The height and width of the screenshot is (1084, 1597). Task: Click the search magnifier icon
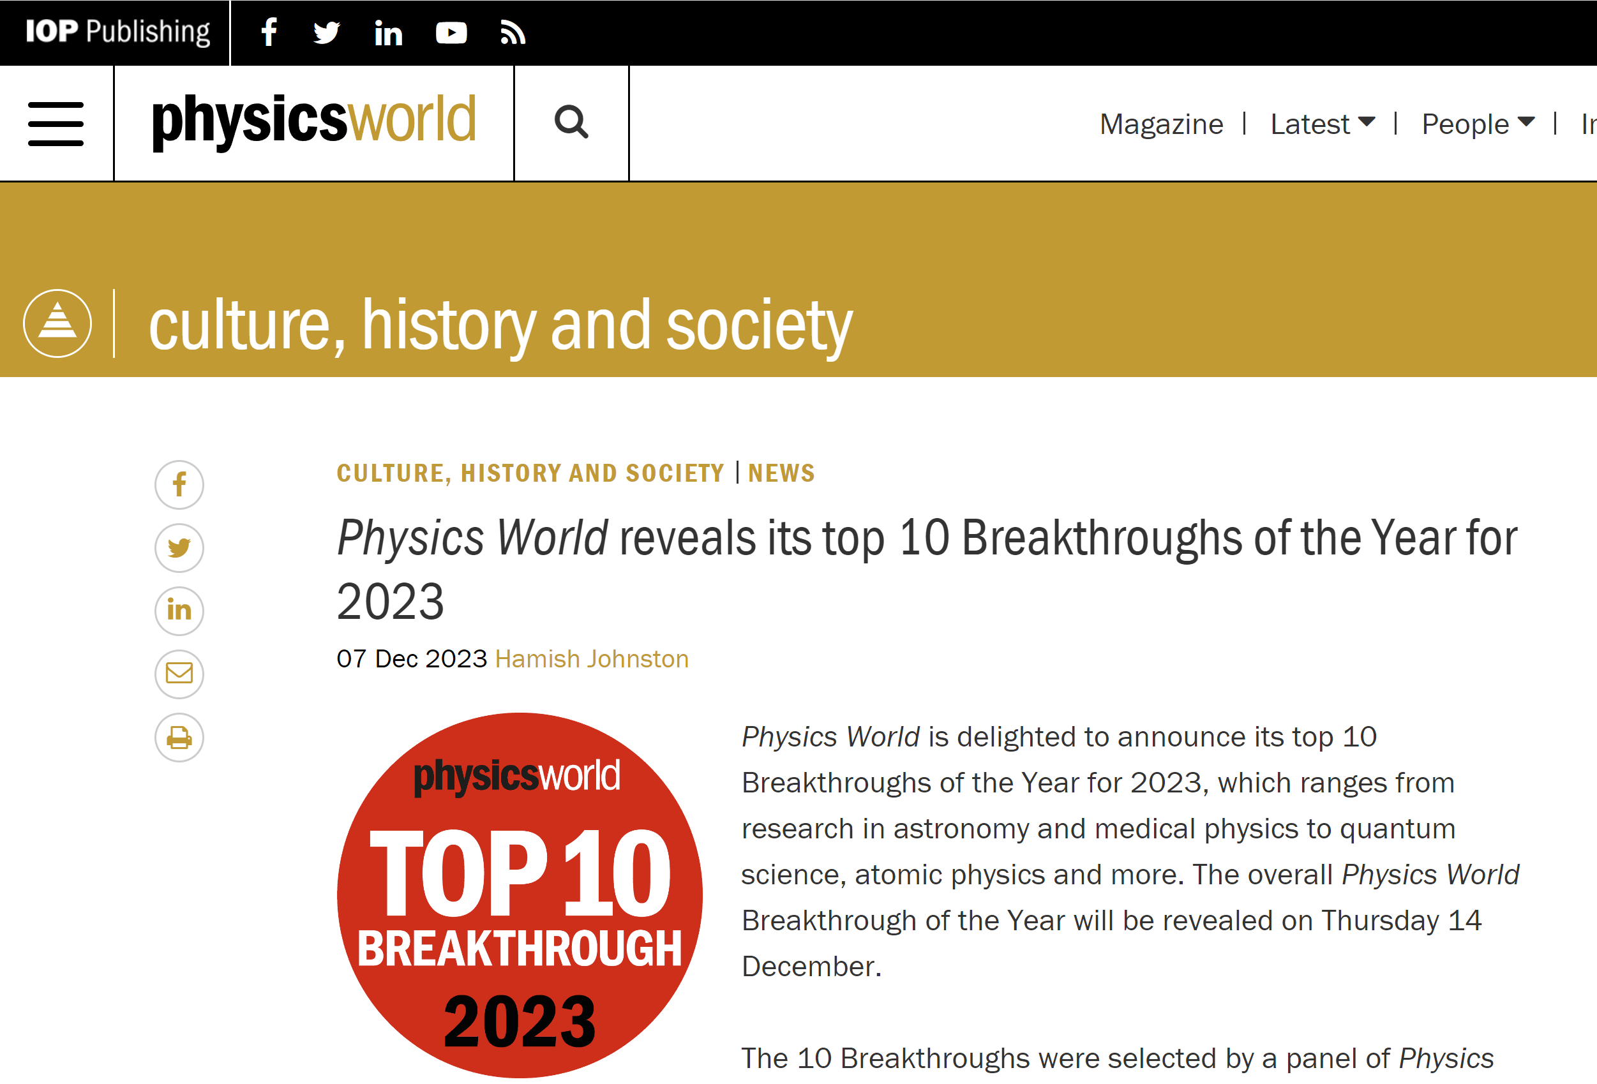(571, 123)
